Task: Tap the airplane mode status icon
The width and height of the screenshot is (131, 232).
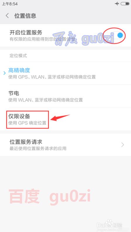Action: [x=117, y=4]
